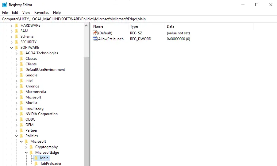Click the SECURITY folder icon
Screen dimensions: 277x166
(x=17, y=42)
